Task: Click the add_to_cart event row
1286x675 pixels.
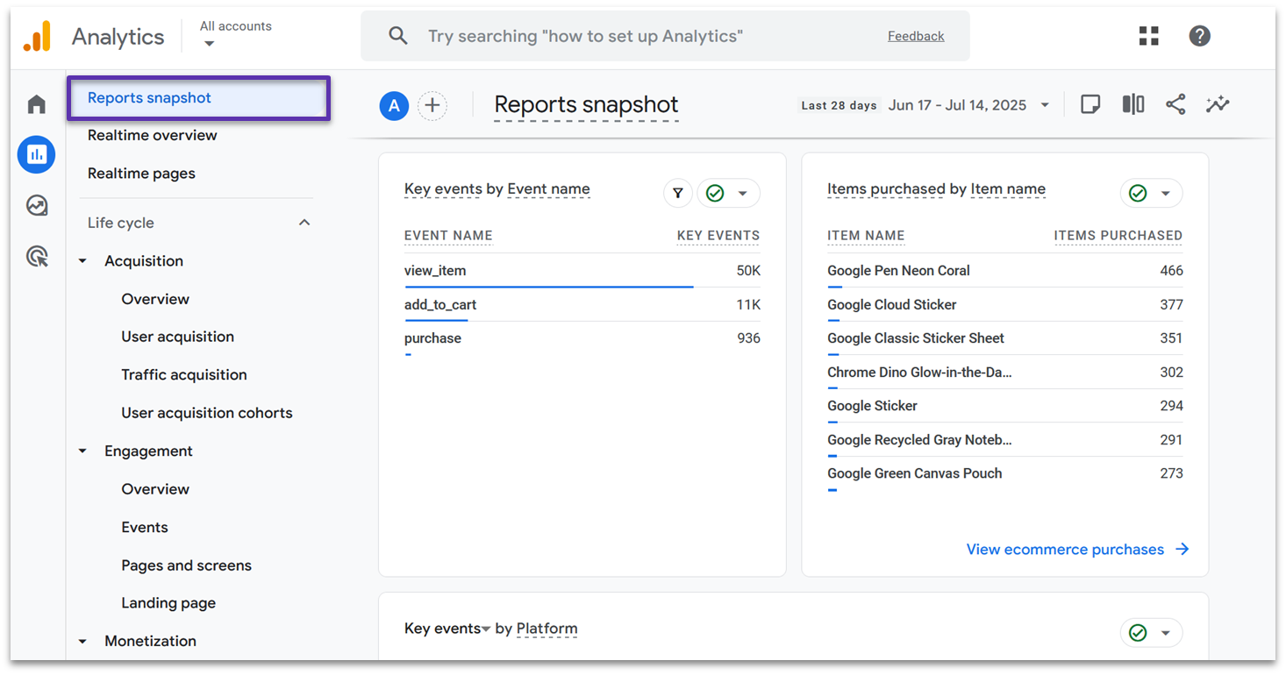Action: point(582,305)
